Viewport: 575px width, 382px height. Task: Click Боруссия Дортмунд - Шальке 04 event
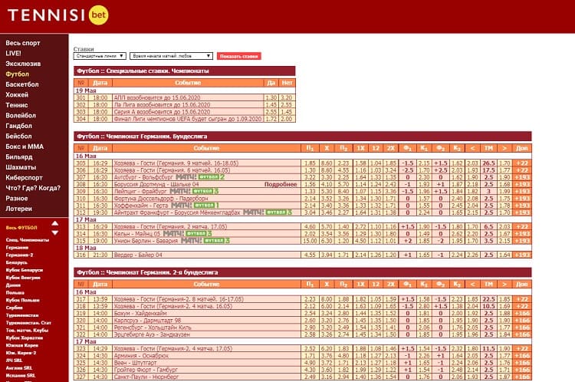(x=156, y=184)
